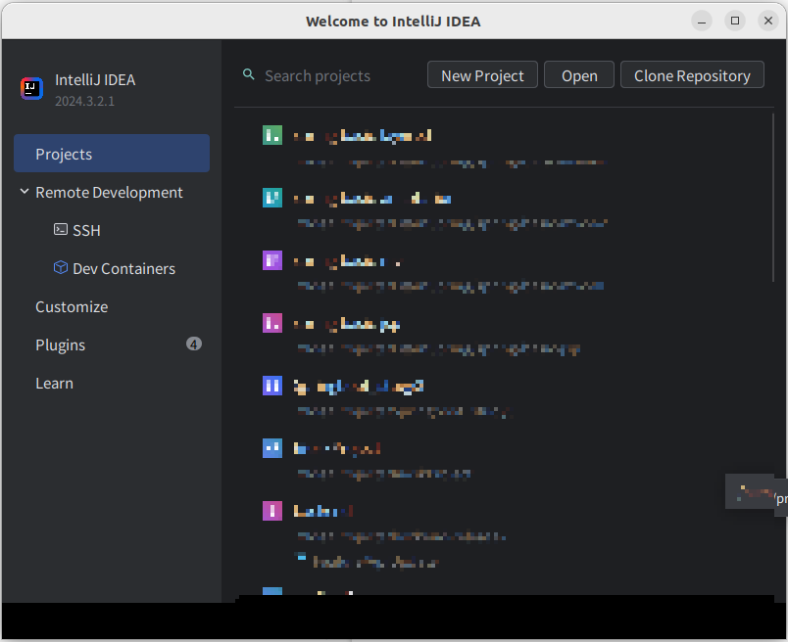Viewport: 788px width, 642px height.
Task: Click the Open button
Action: 579,75
